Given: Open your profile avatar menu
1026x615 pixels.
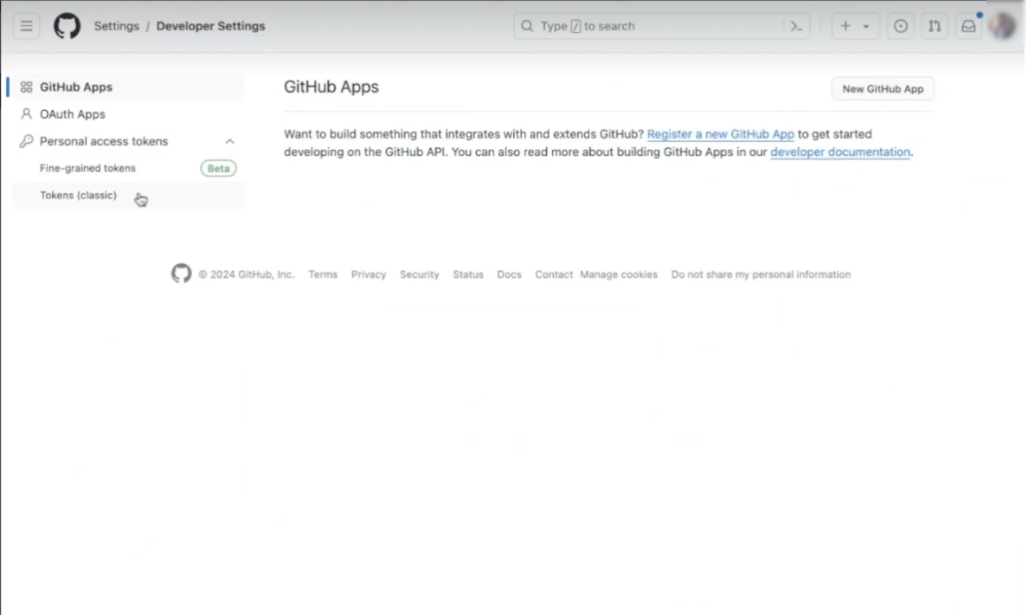Looking at the screenshot, I should pyautogui.click(x=1001, y=25).
